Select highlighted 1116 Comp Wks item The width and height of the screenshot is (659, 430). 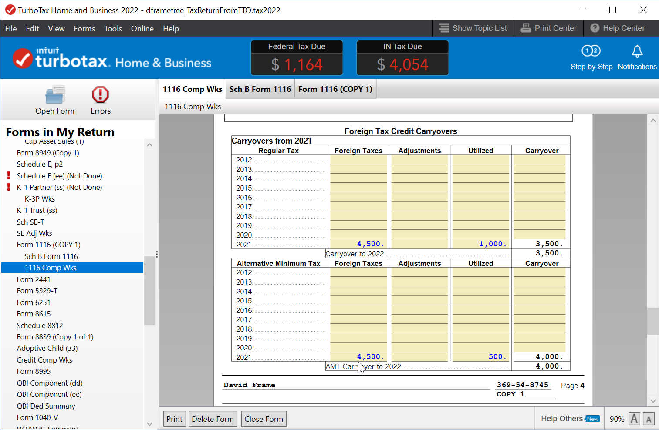[x=72, y=268]
